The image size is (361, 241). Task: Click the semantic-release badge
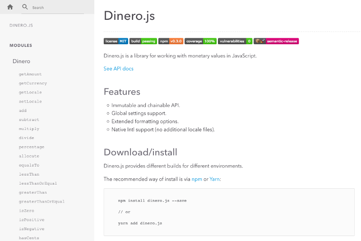[x=276, y=41]
